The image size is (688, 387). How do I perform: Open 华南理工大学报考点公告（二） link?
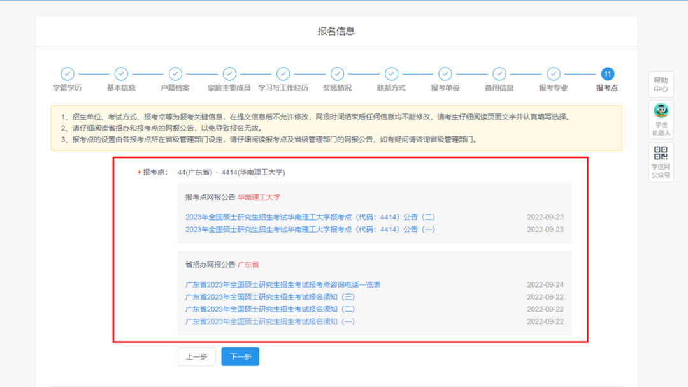click(310, 217)
